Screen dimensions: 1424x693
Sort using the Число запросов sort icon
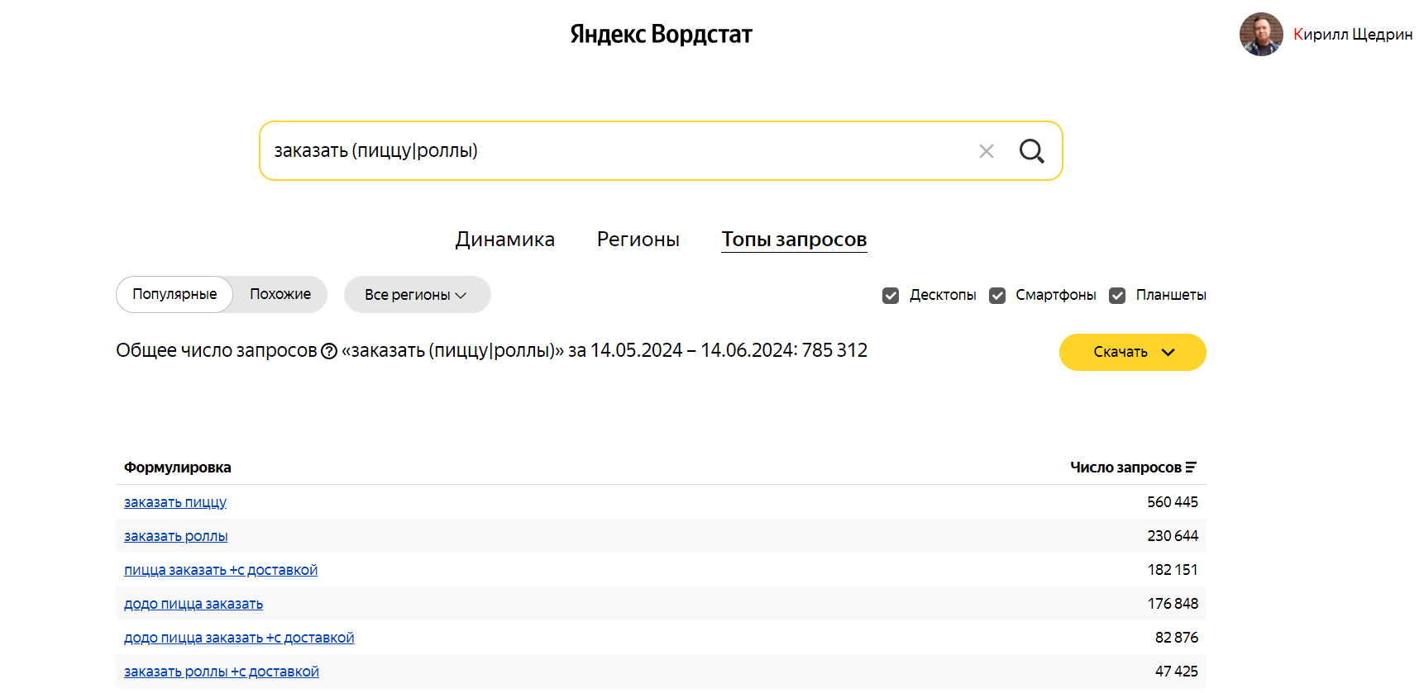(x=1191, y=468)
